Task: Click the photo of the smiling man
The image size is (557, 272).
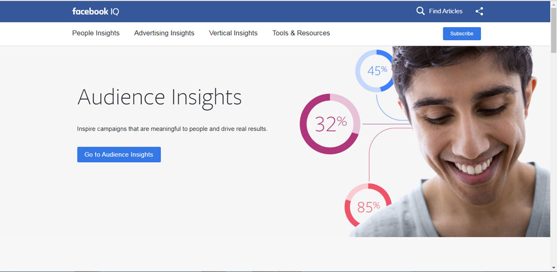Action: [x=468, y=139]
